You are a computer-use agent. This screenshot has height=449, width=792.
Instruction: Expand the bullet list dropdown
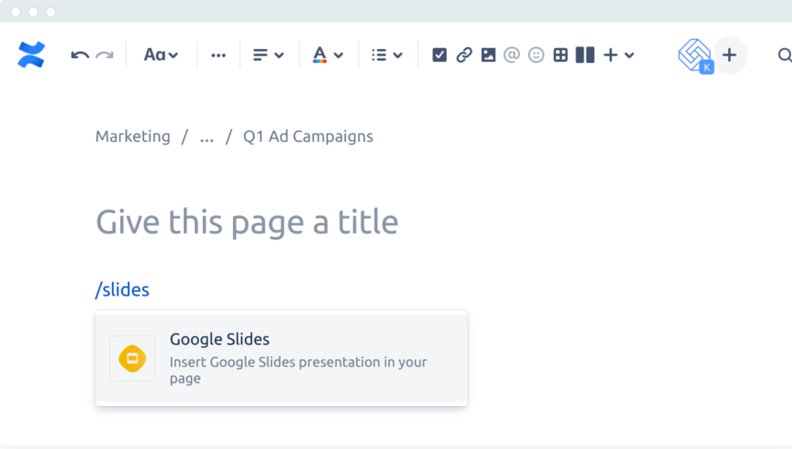click(387, 55)
